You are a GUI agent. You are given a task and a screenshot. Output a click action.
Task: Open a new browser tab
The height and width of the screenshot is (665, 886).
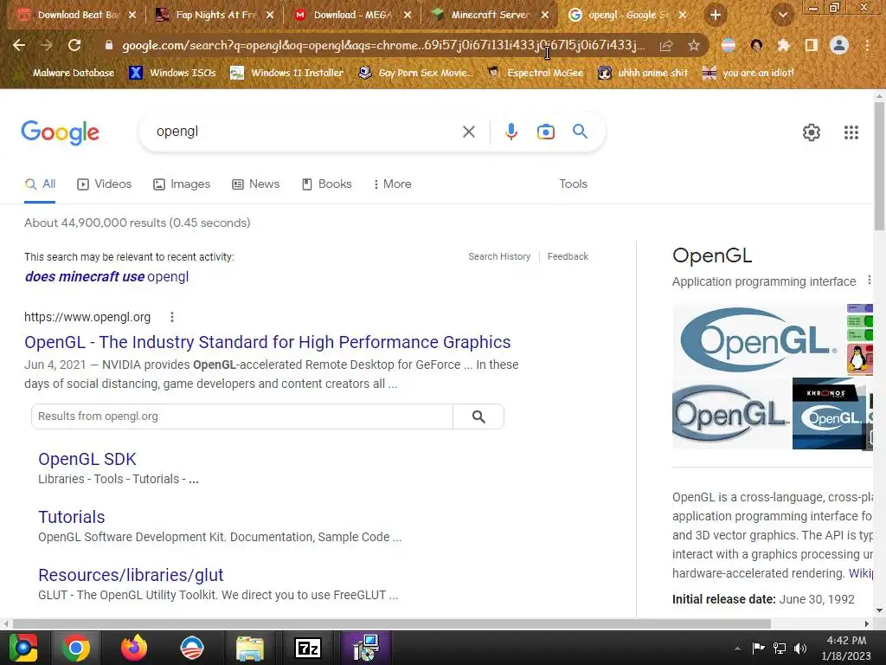pyautogui.click(x=716, y=16)
